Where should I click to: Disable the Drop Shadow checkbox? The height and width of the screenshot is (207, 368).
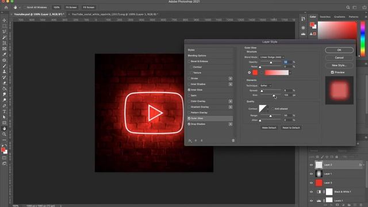[189, 124]
